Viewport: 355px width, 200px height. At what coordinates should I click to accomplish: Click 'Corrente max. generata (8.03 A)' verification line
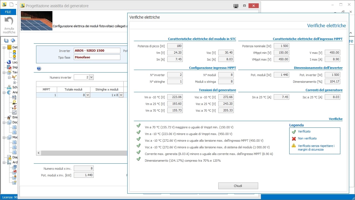[209, 154]
